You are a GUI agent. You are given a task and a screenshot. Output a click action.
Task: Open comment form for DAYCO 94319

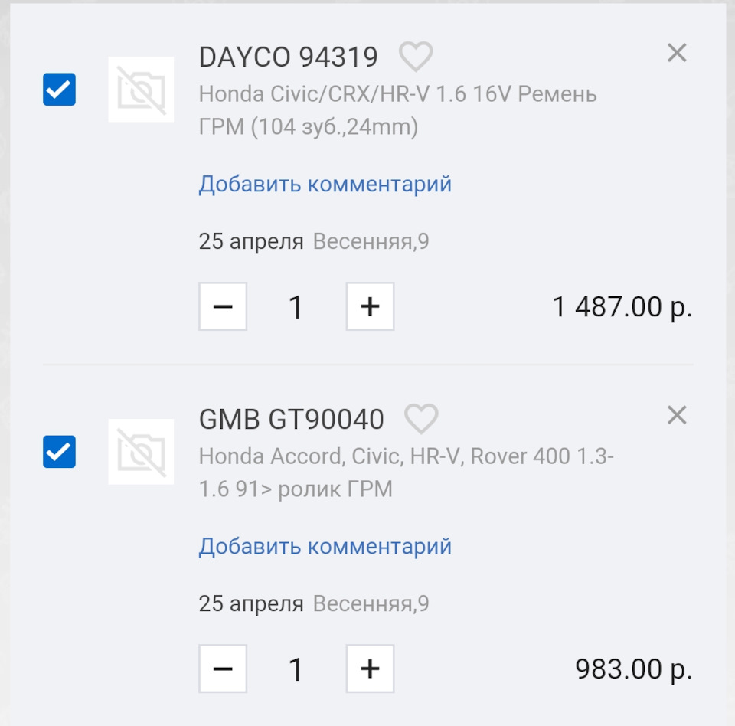coord(325,184)
